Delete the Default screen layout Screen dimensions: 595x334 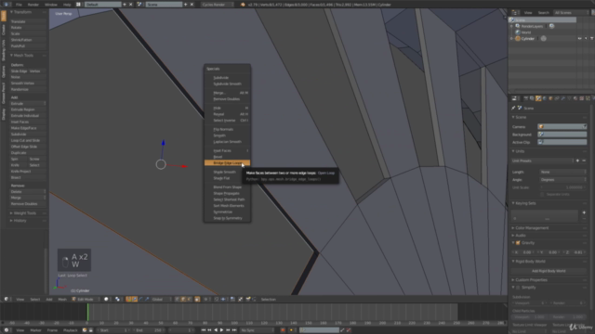[x=131, y=5]
